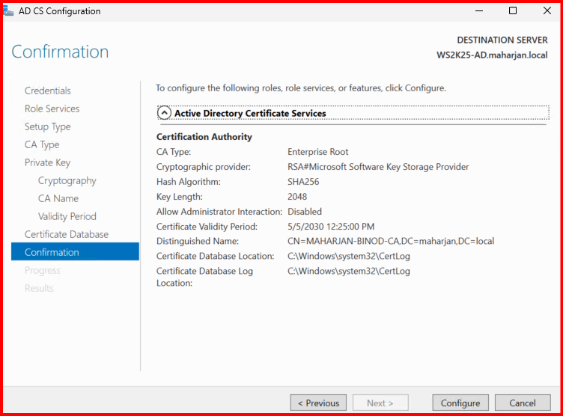Close the wizard with the X button

(x=546, y=11)
